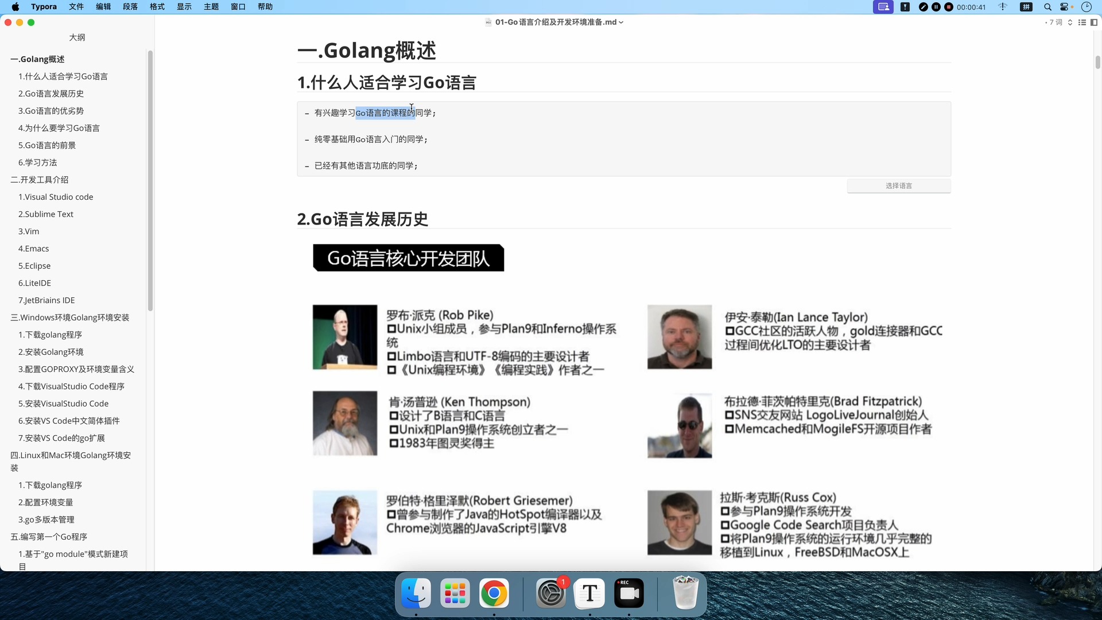
Task: Select 7.安装VS Code的go扩展
Action: [x=61, y=438]
